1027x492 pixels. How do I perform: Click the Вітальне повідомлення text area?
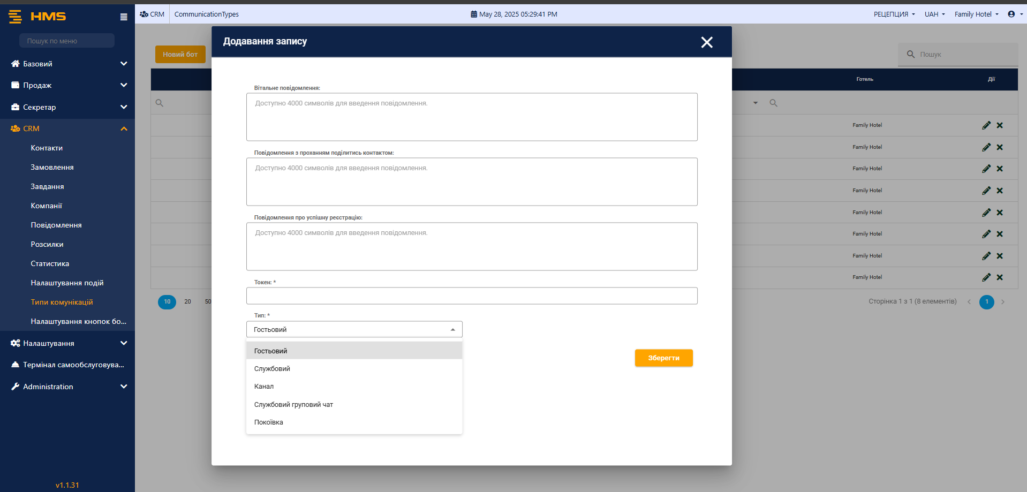[x=471, y=117]
